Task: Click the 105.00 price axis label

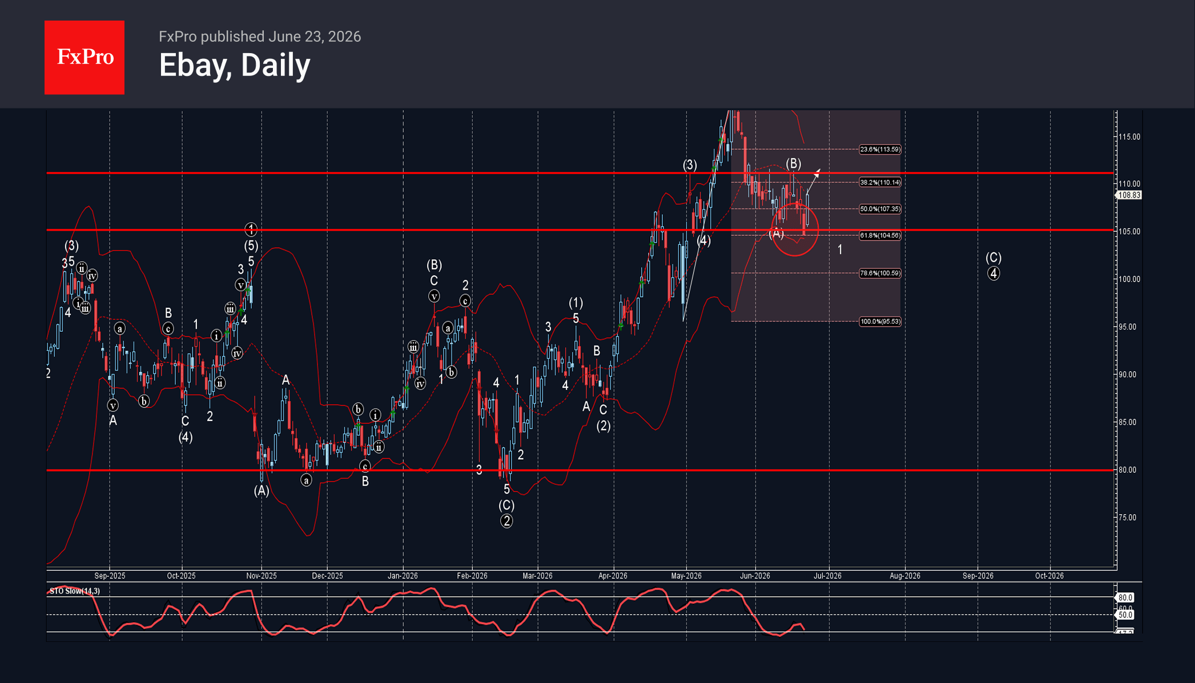Action: [x=1129, y=232]
